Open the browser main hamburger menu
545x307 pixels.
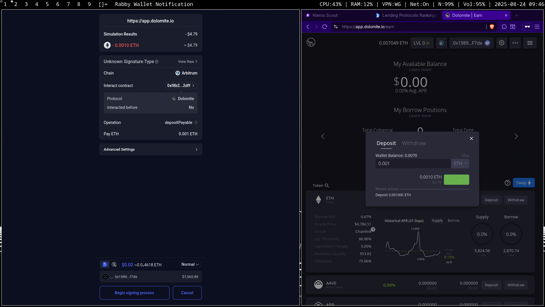click(537, 27)
